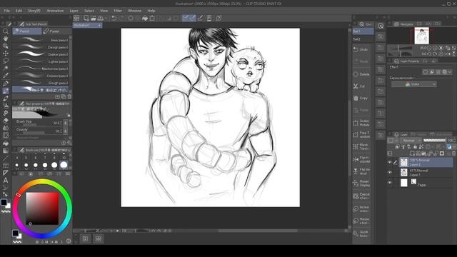Select the Auto select magic wand tool
Screen dimensions: 457x257
[x=6, y=69]
